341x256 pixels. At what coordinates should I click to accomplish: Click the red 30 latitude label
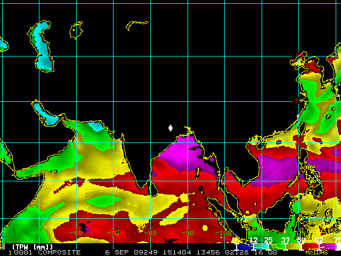coord(298,101)
